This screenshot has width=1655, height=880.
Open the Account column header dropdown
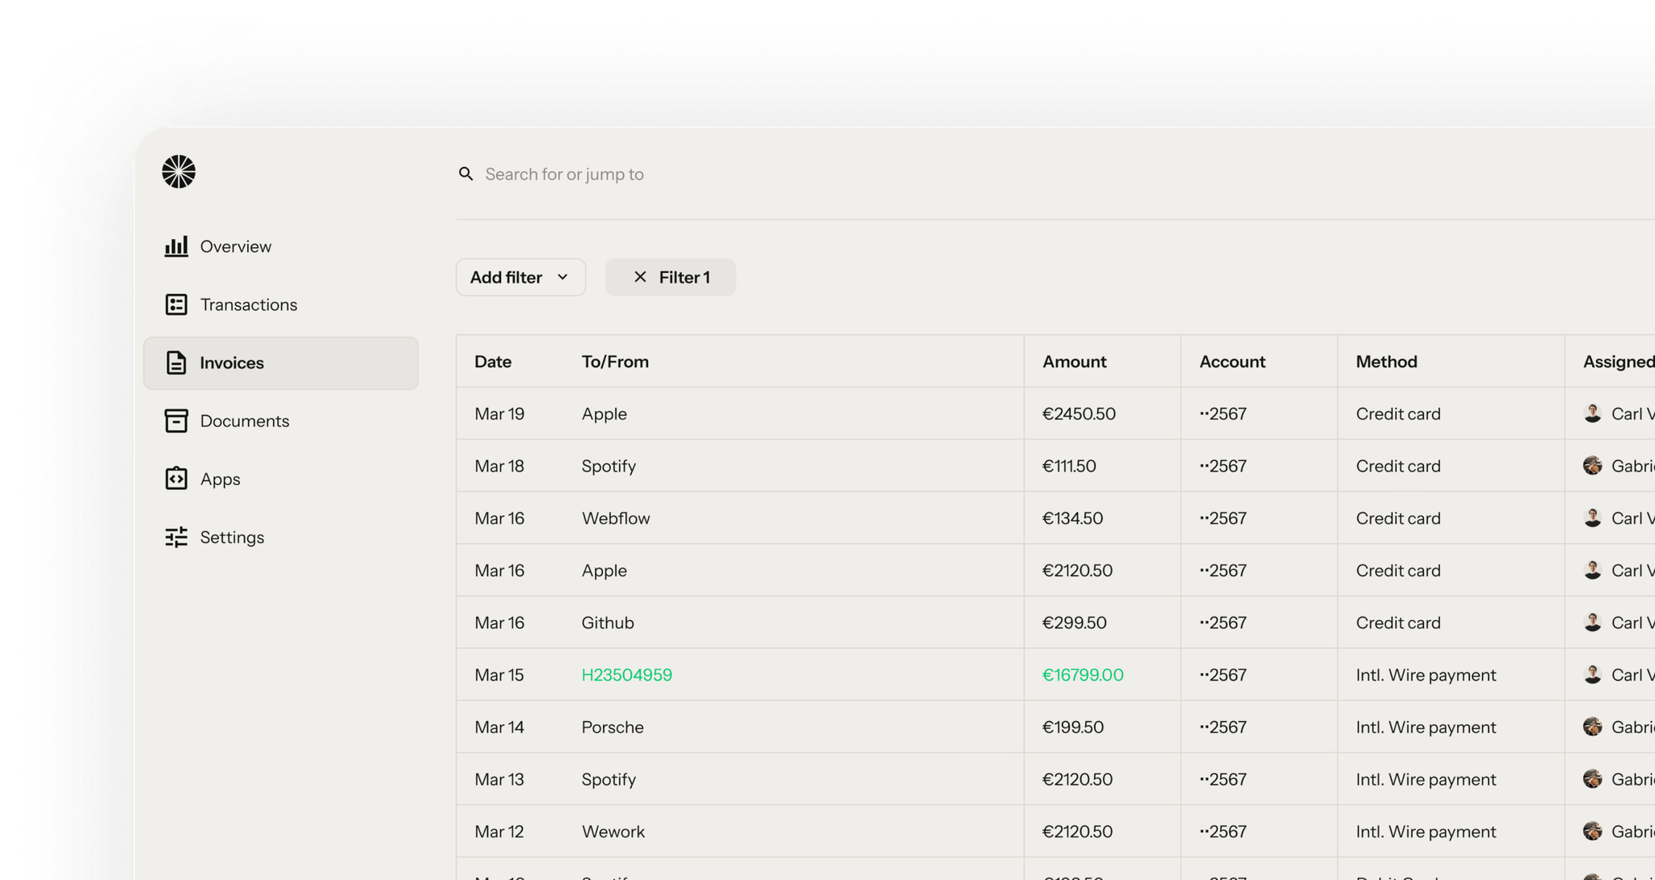click(x=1232, y=361)
